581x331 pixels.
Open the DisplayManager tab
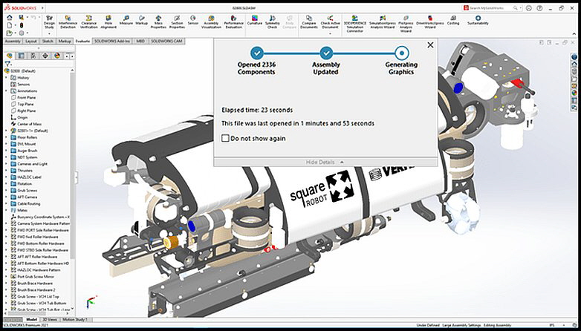click(57, 56)
